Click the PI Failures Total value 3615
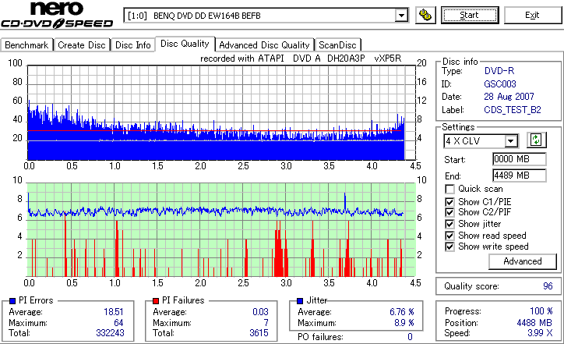The width and height of the screenshot is (564, 344). (259, 333)
